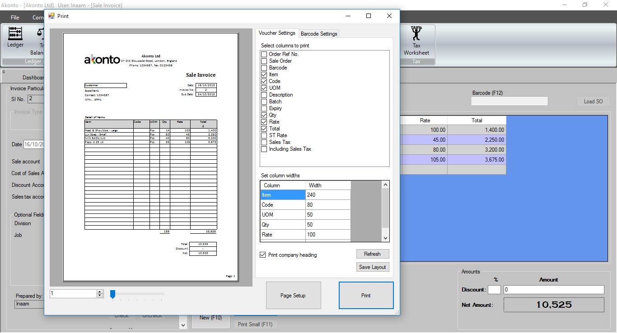Click the Print button

[x=366, y=296]
